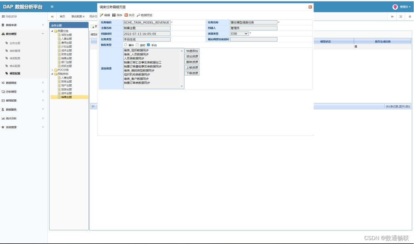Click the 保存 disk toolbar item
414x244 pixels.
[117, 15]
